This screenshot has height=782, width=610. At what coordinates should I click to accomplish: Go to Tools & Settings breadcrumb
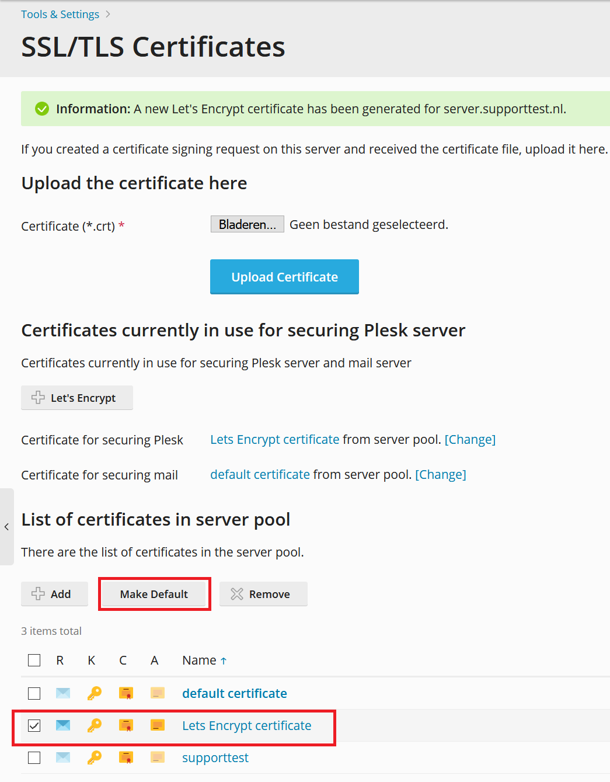point(60,14)
